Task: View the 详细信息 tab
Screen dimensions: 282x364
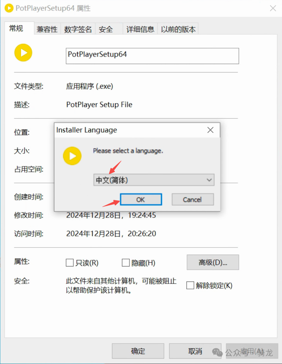Action: pos(140,29)
